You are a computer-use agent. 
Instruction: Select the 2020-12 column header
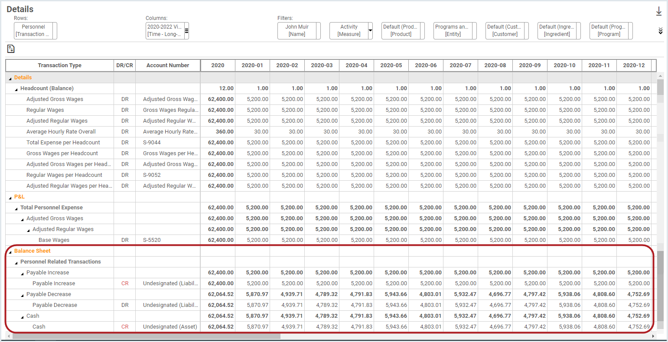click(634, 65)
